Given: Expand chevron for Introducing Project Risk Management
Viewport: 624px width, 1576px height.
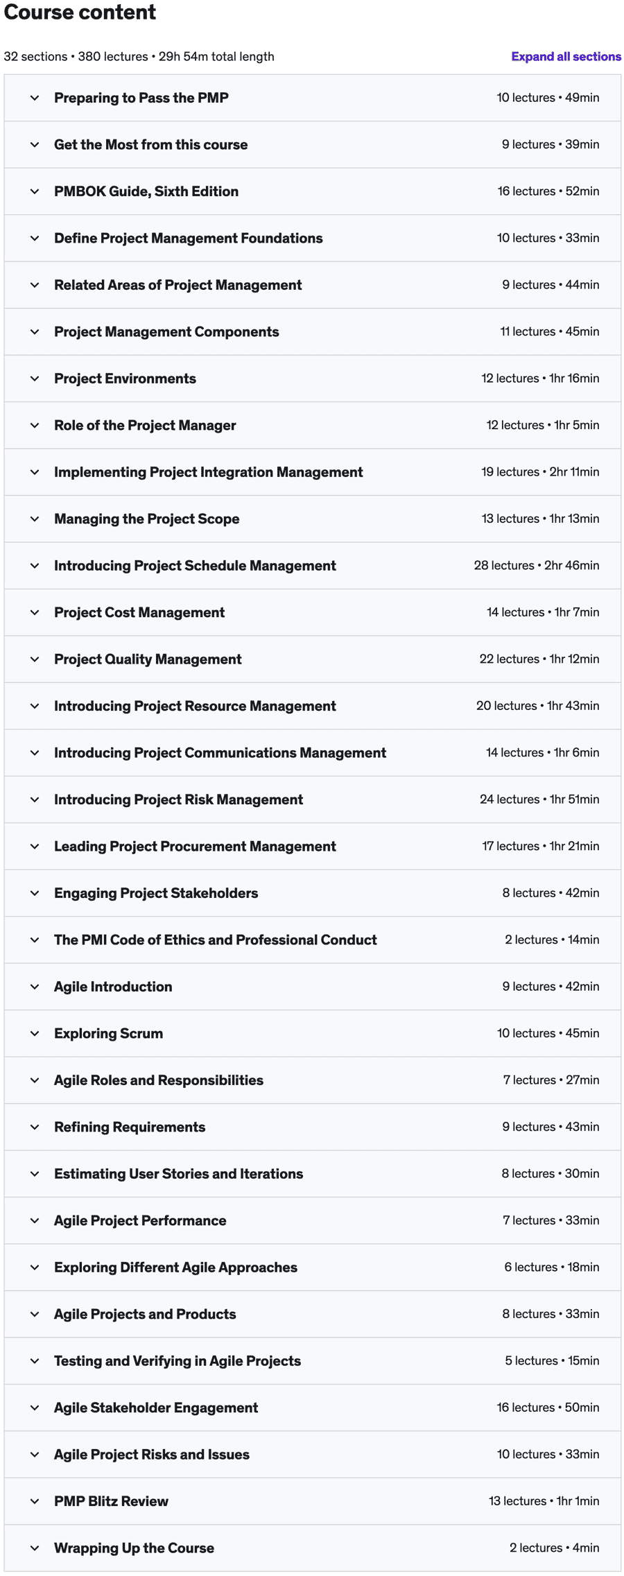Looking at the screenshot, I should point(35,800).
